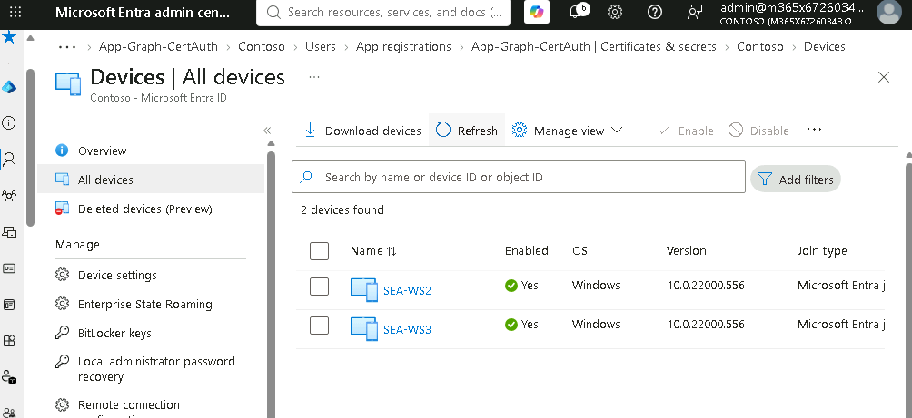Click the Join type column header
This screenshot has height=418, width=912.
point(822,251)
